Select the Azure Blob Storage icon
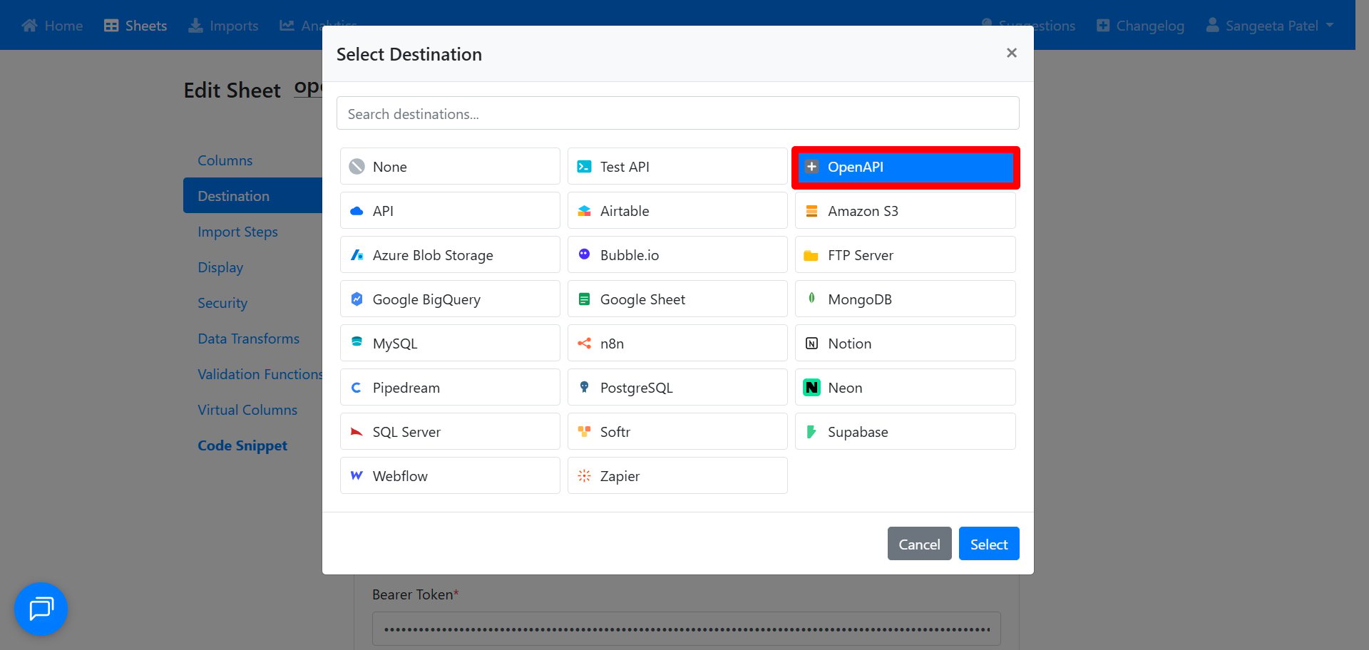 pos(357,254)
